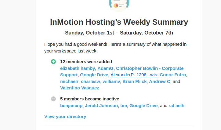Open the AlexanderP -1296 - wts link

point(134,75)
